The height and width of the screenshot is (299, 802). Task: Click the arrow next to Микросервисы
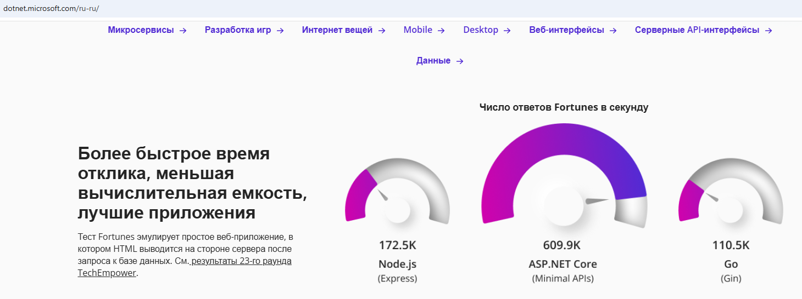pos(183,31)
